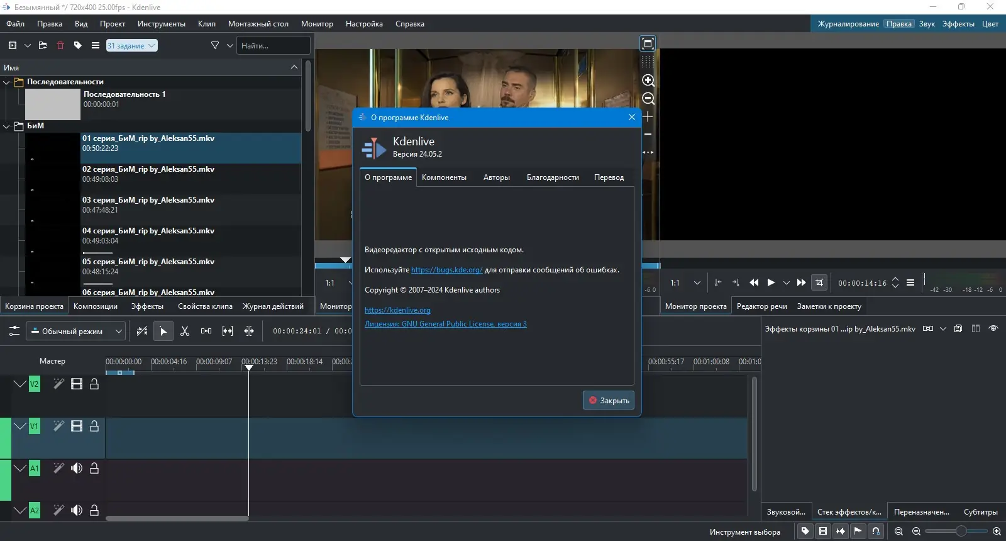Mute the A1 audio track
This screenshot has height=541, width=1006.
[77, 468]
